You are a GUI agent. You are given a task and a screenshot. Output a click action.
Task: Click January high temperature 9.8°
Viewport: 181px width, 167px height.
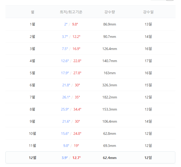pyautogui.click(x=75, y=24)
